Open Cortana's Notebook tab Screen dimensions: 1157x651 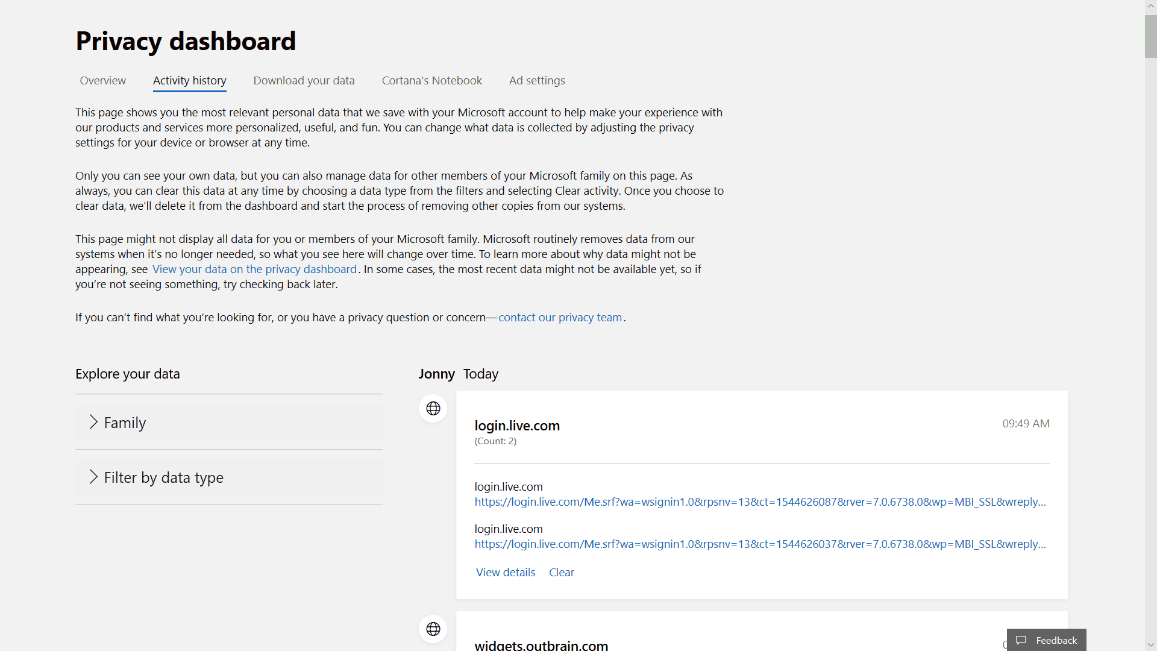click(x=432, y=81)
